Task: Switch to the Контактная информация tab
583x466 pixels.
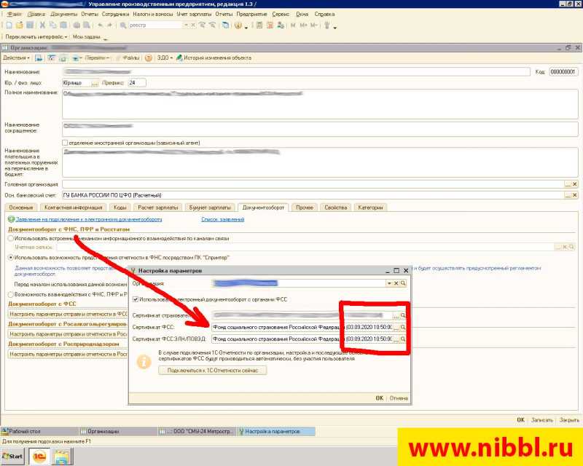Action: (x=74, y=208)
